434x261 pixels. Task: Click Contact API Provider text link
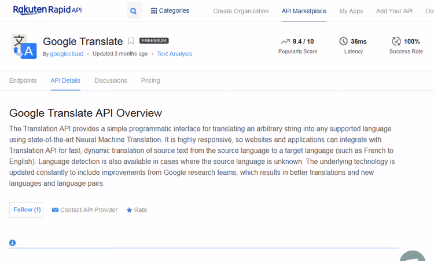click(x=89, y=210)
